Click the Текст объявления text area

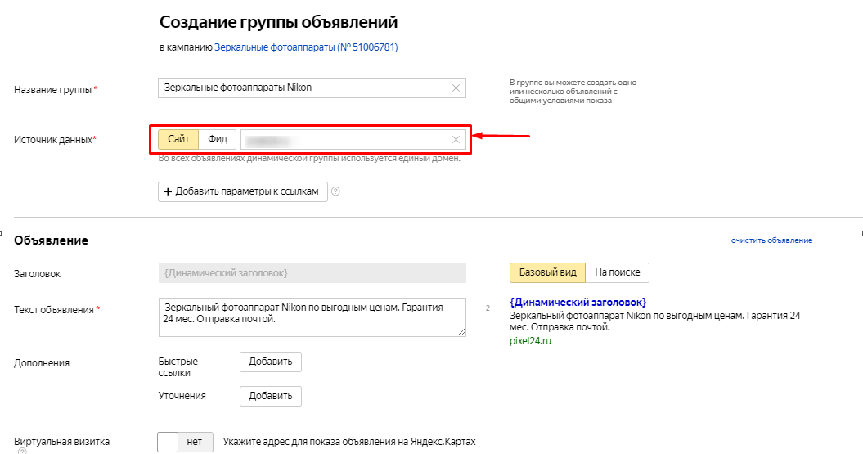(312, 317)
